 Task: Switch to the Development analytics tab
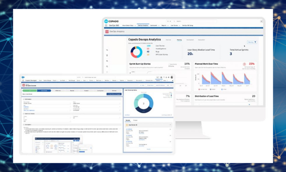tap(190, 40)
